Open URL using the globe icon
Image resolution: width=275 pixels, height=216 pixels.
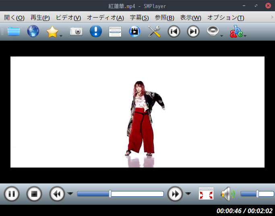point(33,31)
